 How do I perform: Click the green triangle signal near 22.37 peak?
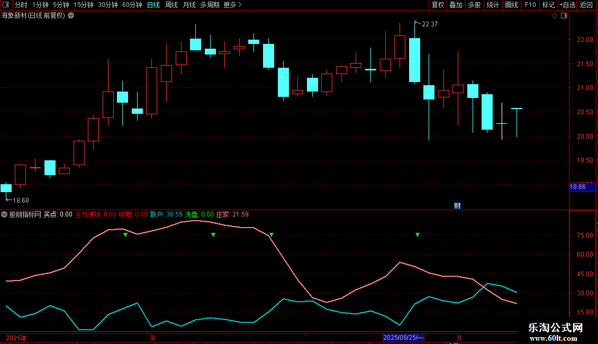(x=418, y=234)
